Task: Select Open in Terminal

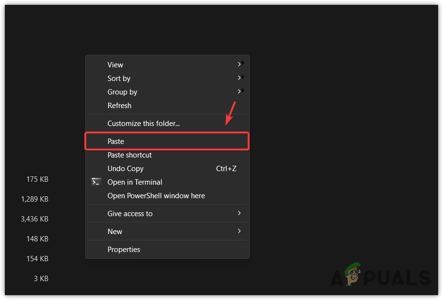Action: click(135, 182)
